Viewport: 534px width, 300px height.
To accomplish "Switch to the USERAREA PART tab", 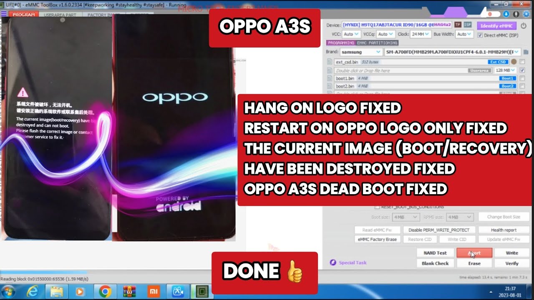I will [60, 15].
